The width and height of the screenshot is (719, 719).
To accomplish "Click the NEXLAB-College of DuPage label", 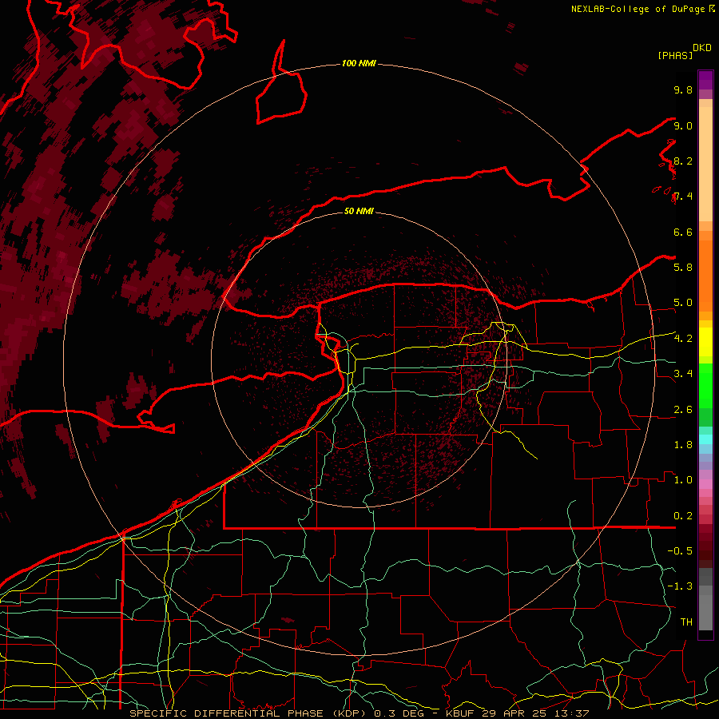I will (638, 9).
